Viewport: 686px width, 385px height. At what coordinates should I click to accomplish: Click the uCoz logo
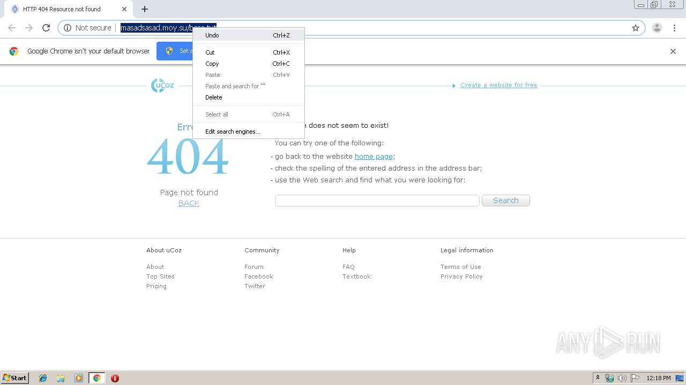(162, 85)
